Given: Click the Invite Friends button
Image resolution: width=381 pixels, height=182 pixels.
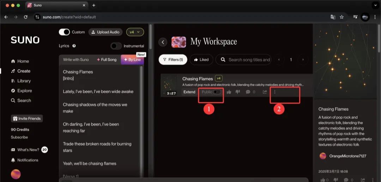Looking at the screenshot, I should [x=26, y=119].
